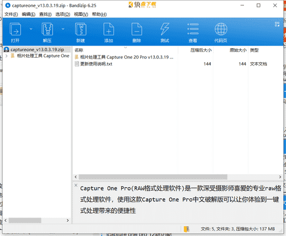Select the 相片处理工具 Capture One tree folder
This screenshot has height=236, width=286.
[x=43, y=55]
